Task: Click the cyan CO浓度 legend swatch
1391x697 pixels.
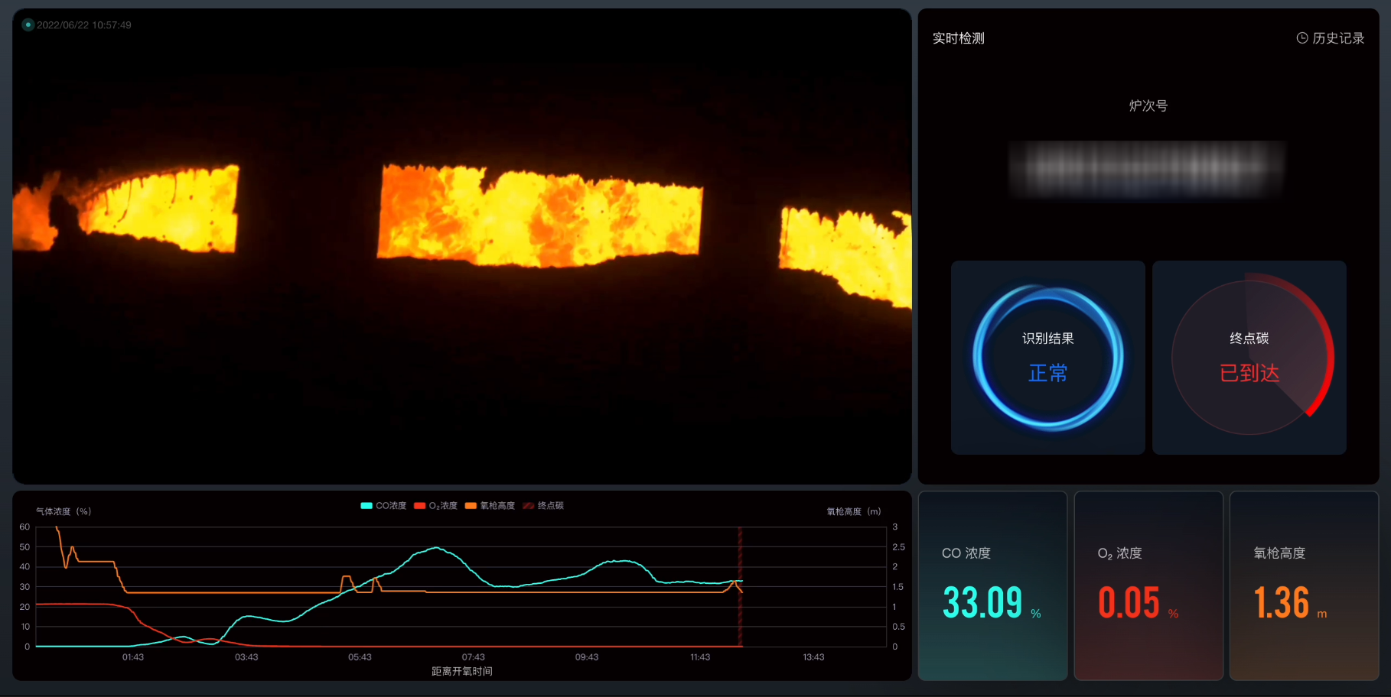Action: point(366,506)
